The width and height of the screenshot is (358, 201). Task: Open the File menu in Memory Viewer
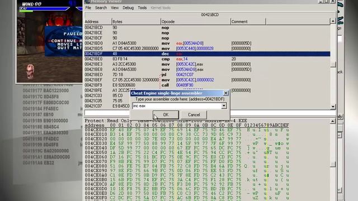pos(88,8)
